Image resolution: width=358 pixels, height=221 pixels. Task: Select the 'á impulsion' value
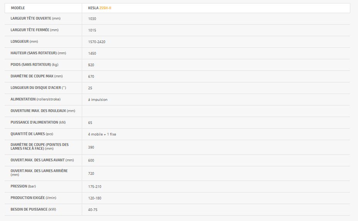click(x=98, y=99)
